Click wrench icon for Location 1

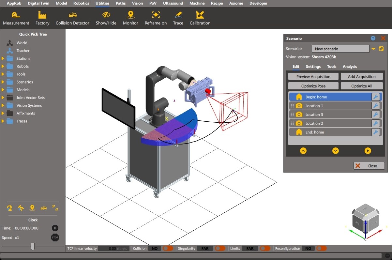(x=375, y=106)
